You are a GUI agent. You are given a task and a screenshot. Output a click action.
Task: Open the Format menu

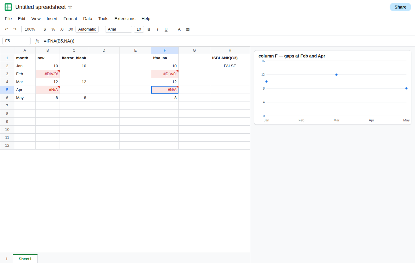point(70,19)
